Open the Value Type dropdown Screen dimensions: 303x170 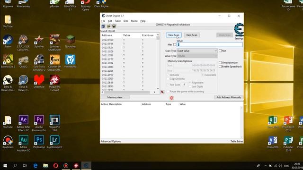point(197,56)
